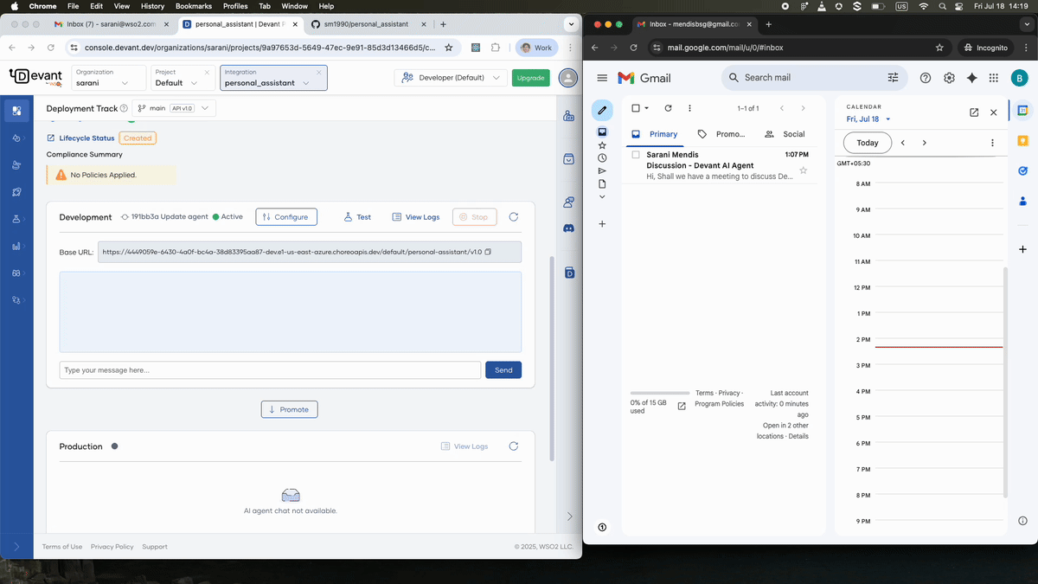Go to previous day in Calendar panel
Screen dimensions: 1038x584
(x=902, y=143)
